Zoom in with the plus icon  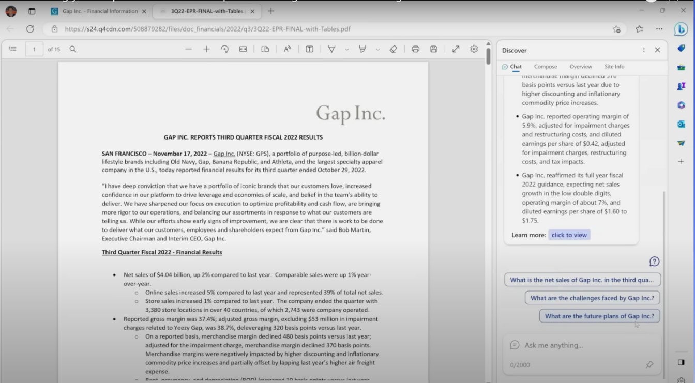206,49
